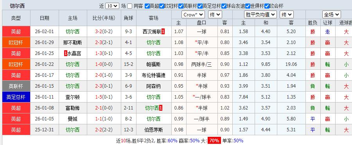
Task: Click the 水晶宫 team link
Action: 74,53
